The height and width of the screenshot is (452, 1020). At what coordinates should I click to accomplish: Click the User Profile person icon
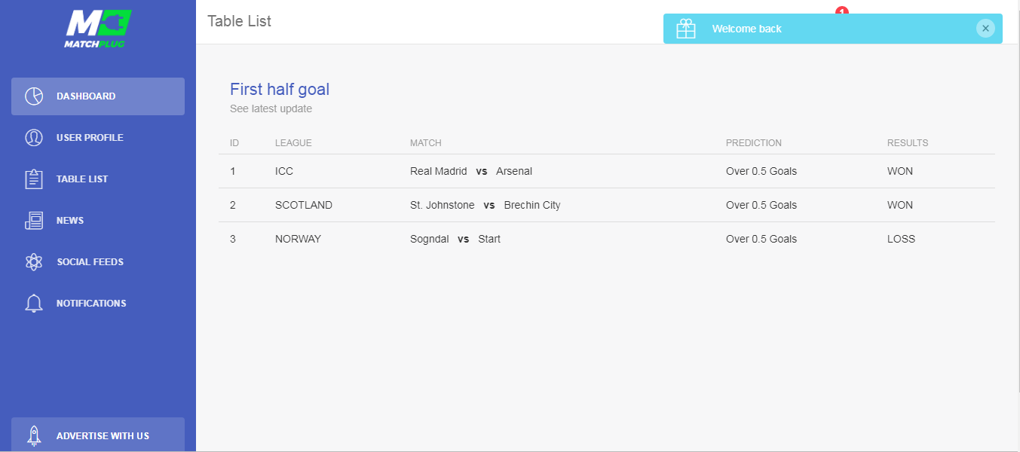click(x=34, y=138)
